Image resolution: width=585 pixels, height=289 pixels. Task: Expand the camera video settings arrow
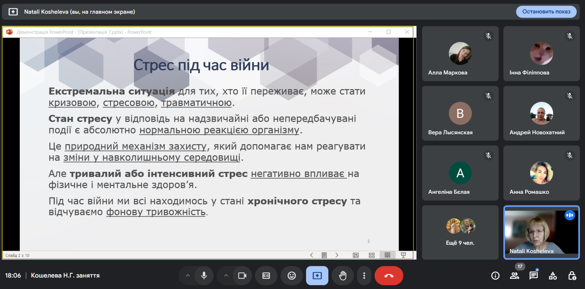pyautogui.click(x=226, y=275)
